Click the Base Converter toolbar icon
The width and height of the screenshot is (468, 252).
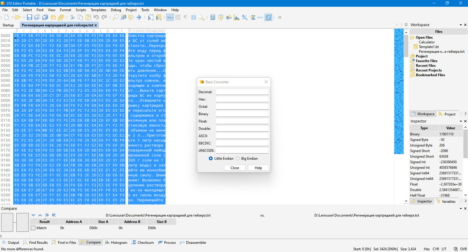pos(268,17)
